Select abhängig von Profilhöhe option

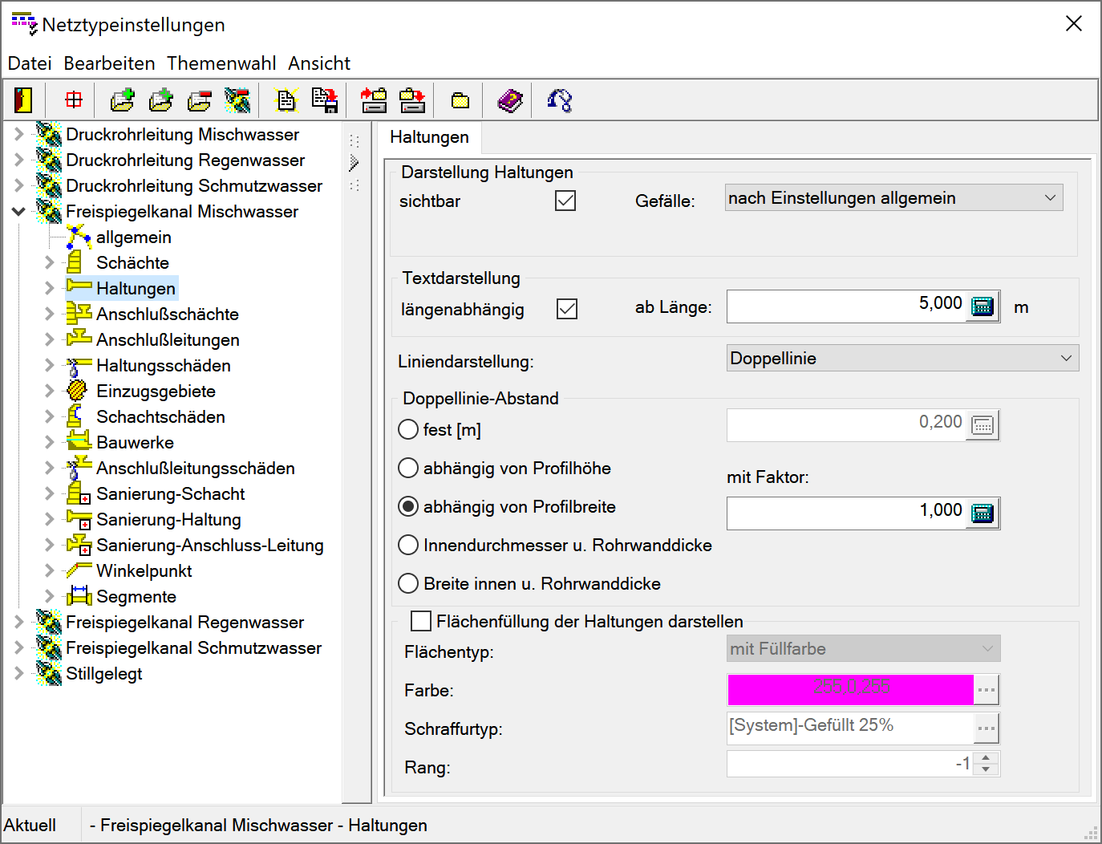click(x=409, y=469)
